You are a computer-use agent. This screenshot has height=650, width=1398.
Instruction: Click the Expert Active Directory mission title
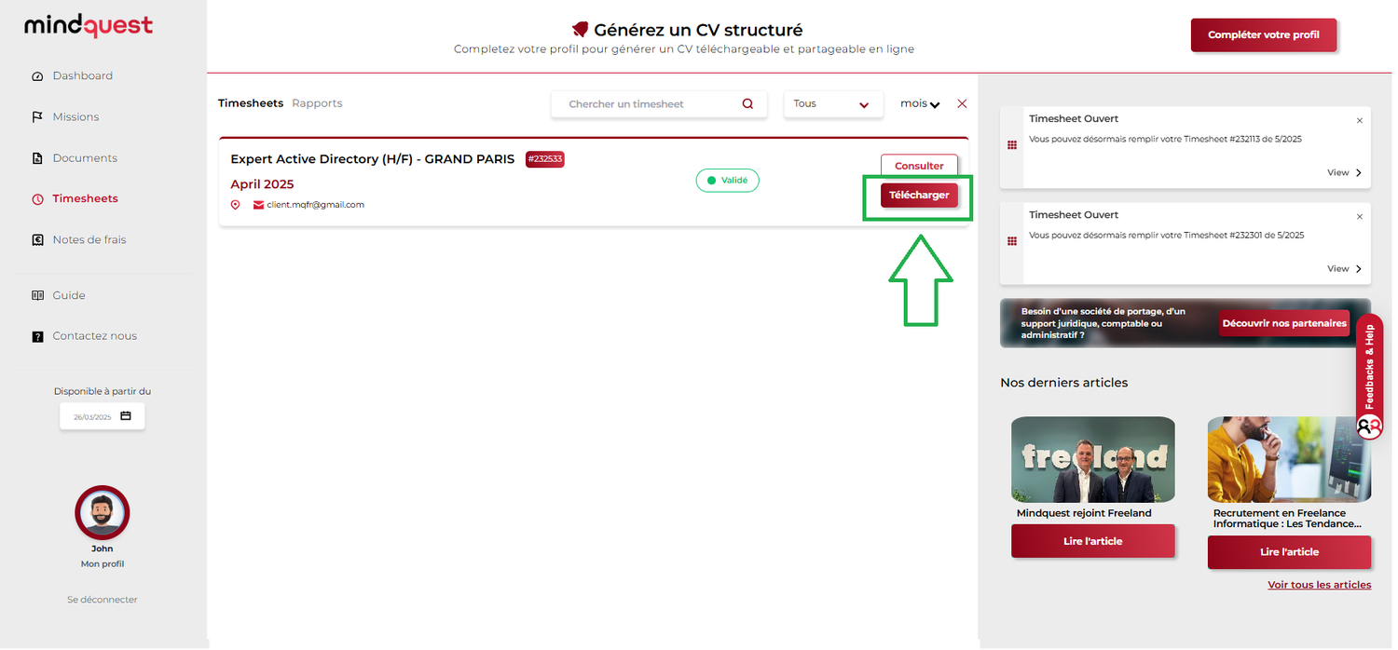[373, 159]
